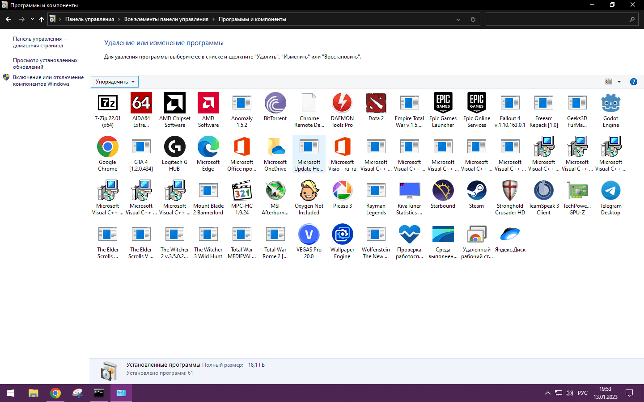Image resolution: width=644 pixels, height=402 pixels.
Task: Open view options dropdown arrow
Action: point(619,82)
